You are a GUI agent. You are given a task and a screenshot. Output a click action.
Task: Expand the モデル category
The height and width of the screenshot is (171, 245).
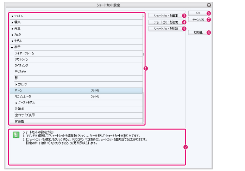[12, 41]
